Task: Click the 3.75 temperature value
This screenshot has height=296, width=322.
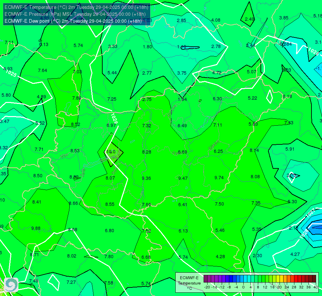Action: [182, 73]
